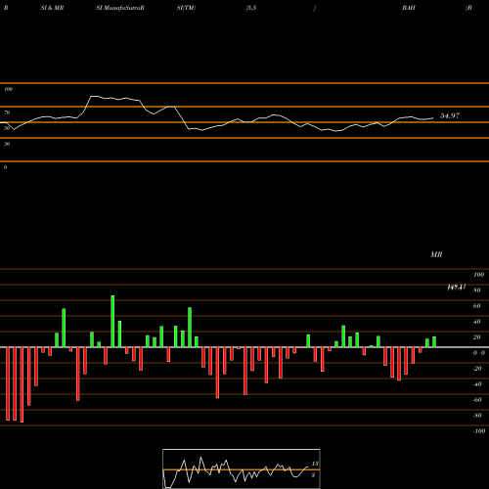Click the -60 label on the MR histogram axis
This screenshot has width=489, height=489.
click(477, 400)
